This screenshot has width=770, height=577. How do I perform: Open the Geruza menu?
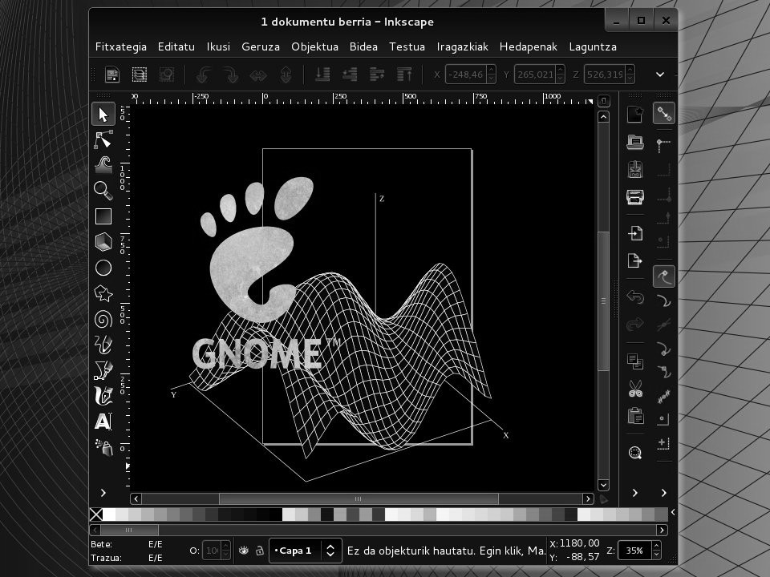click(x=261, y=46)
